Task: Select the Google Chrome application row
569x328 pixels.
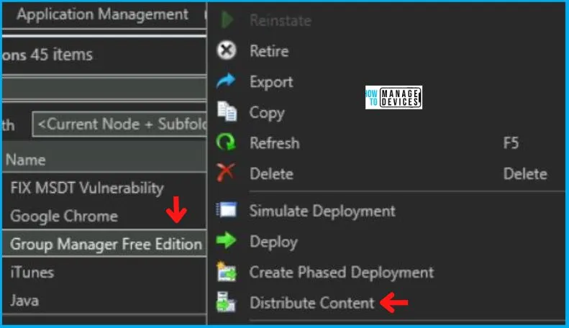Action: click(63, 216)
